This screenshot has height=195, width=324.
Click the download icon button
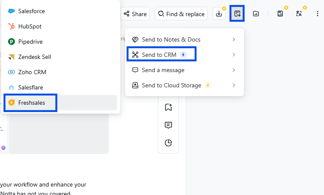point(219,14)
